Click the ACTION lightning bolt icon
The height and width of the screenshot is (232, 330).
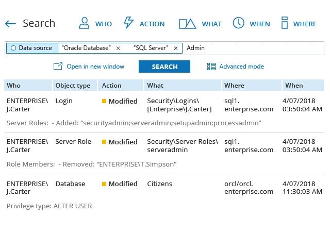[128, 23]
